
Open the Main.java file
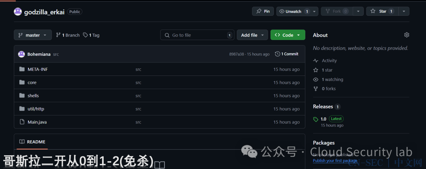(x=37, y=122)
